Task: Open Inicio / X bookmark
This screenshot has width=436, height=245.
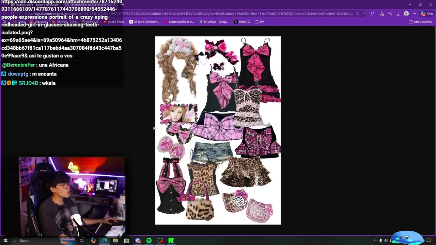Action: (242, 22)
